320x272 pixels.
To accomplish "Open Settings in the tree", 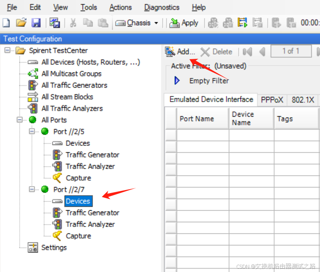I will click(54, 248).
